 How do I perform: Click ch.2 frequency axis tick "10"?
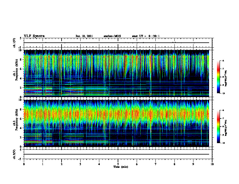[21, 100]
